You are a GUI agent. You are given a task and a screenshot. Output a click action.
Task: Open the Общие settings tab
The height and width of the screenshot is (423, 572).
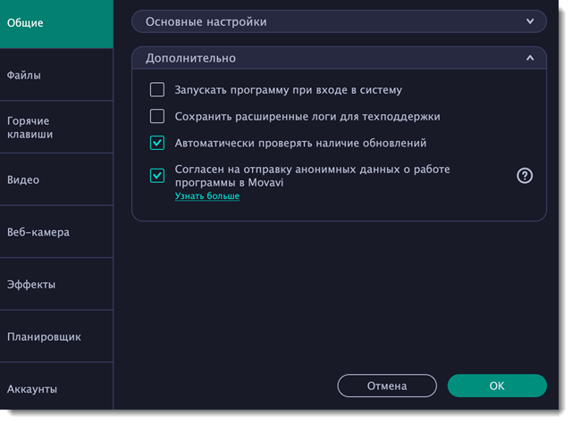pos(56,23)
